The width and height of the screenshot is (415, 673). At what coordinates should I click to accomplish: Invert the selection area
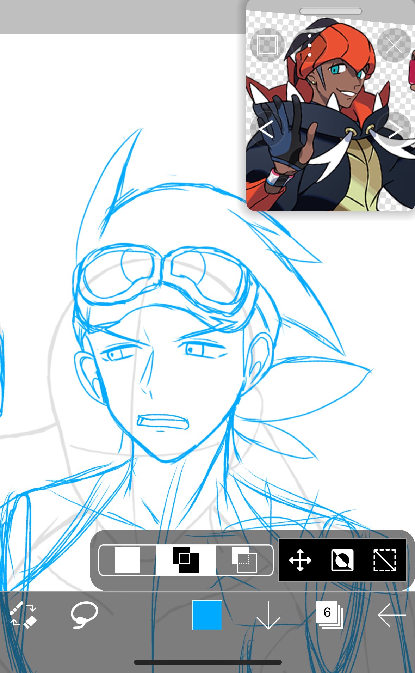tap(342, 560)
